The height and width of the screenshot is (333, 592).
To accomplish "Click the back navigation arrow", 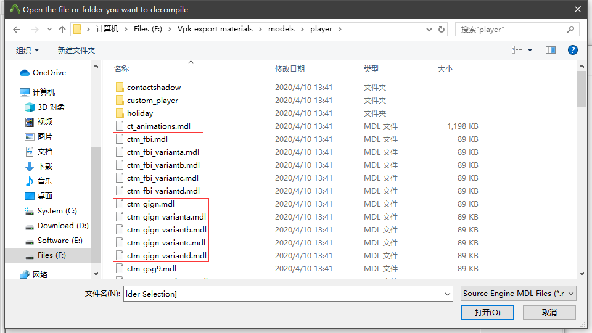I will pos(17,29).
